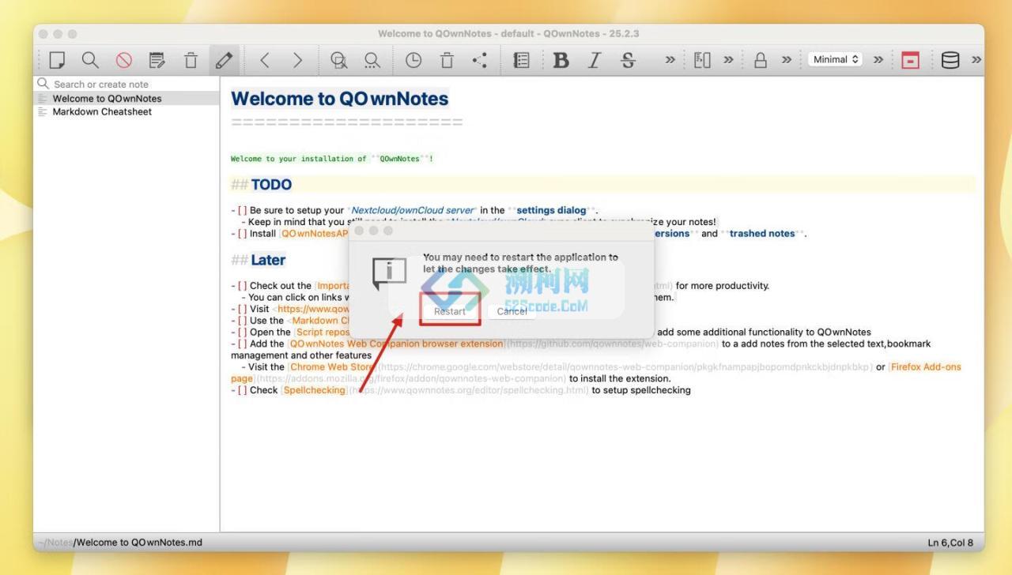Viewport: 1012px width, 575px height.
Task: Click the padlock lock icon
Action: (761, 60)
